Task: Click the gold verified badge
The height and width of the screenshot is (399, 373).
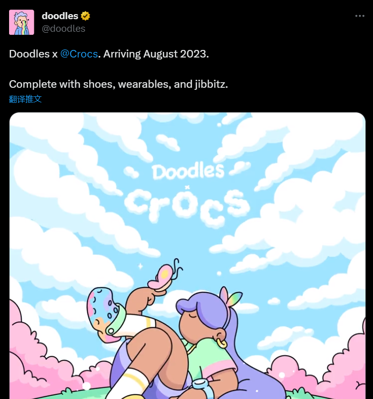Action: point(86,16)
